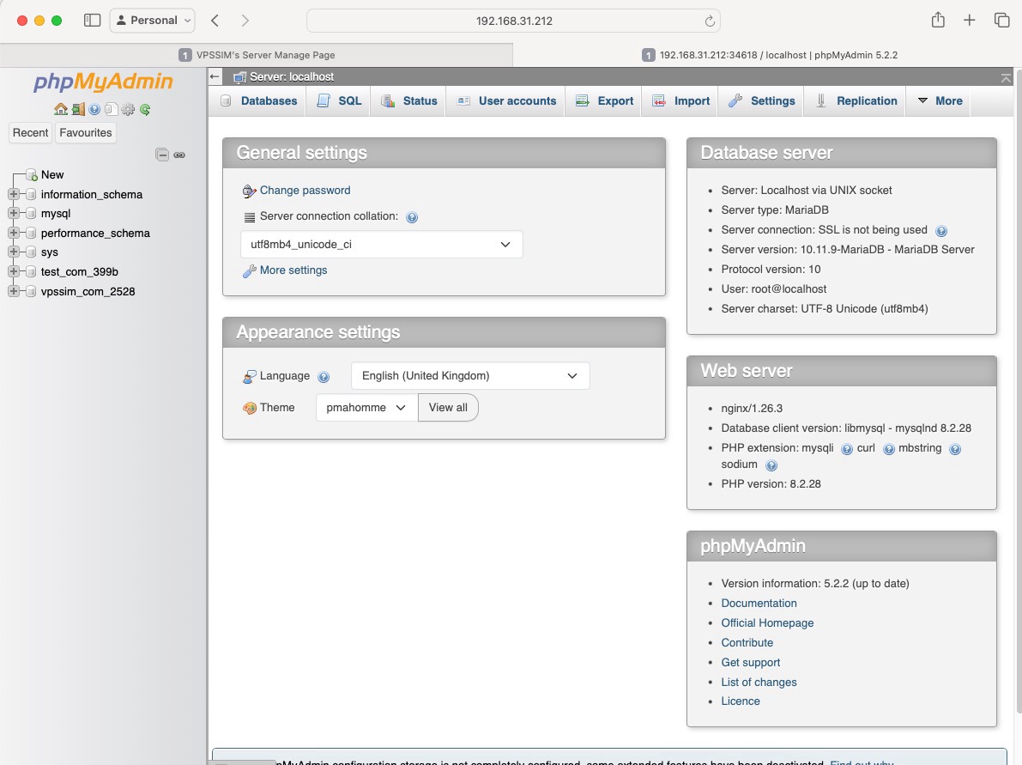Open Safari Personal profile dropdown
The width and height of the screenshot is (1022, 765).
(x=153, y=21)
